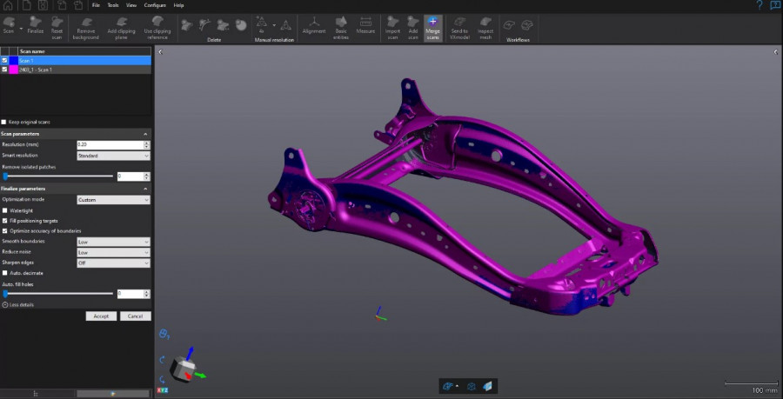
Task: Click the Cancel button
Action: click(136, 316)
